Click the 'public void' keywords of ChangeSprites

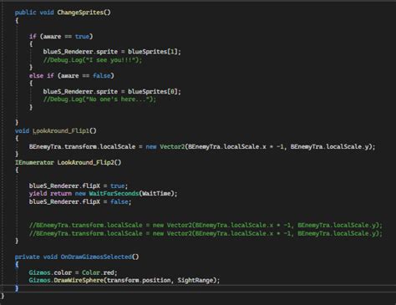[34, 13]
